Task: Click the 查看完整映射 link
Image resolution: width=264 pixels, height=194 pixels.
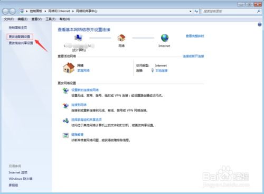Action: (195, 36)
